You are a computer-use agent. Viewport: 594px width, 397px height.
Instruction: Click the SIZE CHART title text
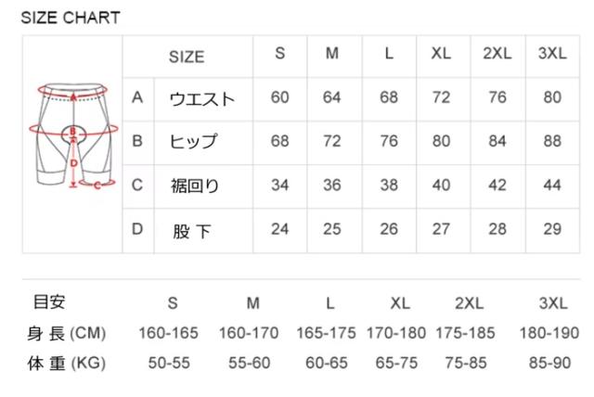71,18
